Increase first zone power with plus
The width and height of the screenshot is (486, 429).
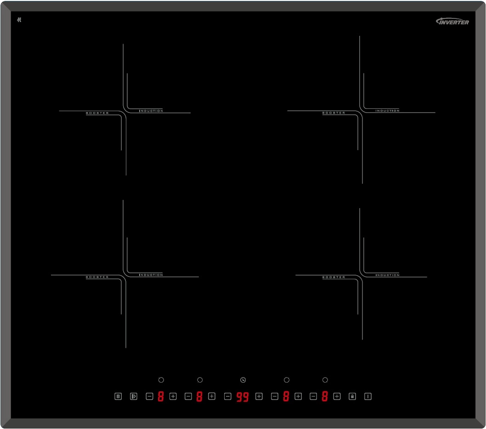(x=173, y=396)
